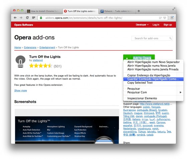Switch language to polski
The width and height of the screenshot is (187, 159).
pos(147,107)
